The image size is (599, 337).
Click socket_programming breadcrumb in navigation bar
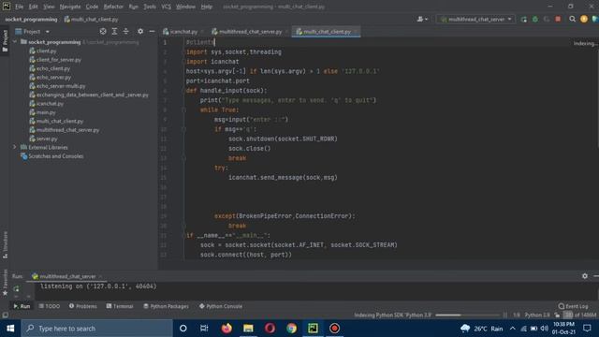coord(31,19)
